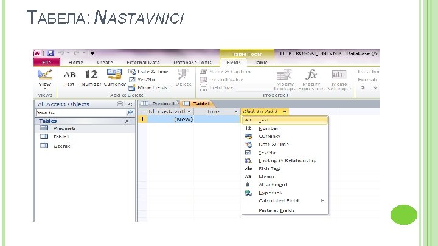The width and height of the screenshot is (438, 246).
Task: Click the Field Size input box
Action: tap(254, 87)
